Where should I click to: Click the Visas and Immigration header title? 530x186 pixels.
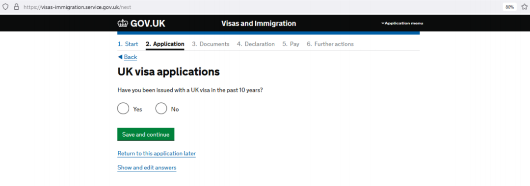[x=259, y=23]
